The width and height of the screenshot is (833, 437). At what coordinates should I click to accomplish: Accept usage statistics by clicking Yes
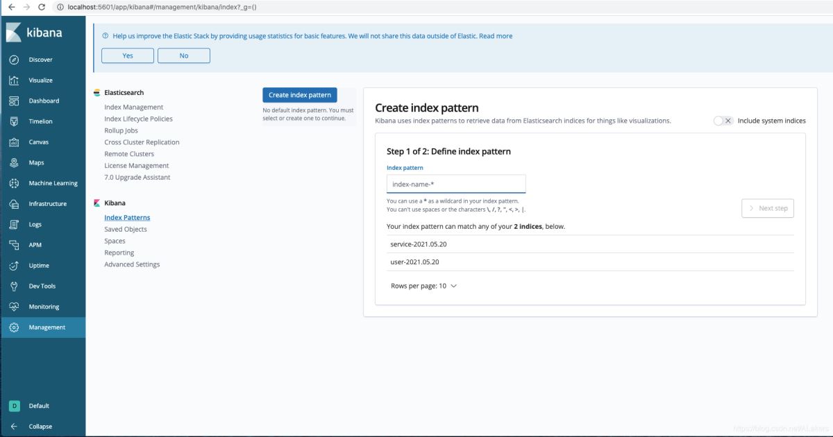(127, 55)
